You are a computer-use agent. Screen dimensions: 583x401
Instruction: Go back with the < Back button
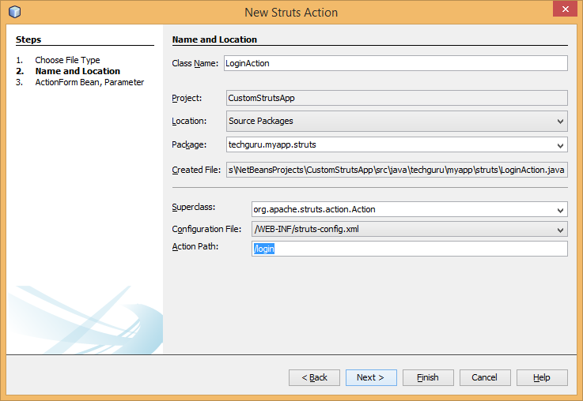pos(314,377)
